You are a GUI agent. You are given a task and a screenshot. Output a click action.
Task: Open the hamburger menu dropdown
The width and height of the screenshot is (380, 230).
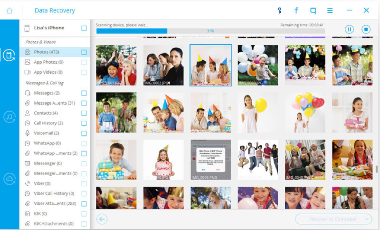click(x=330, y=10)
